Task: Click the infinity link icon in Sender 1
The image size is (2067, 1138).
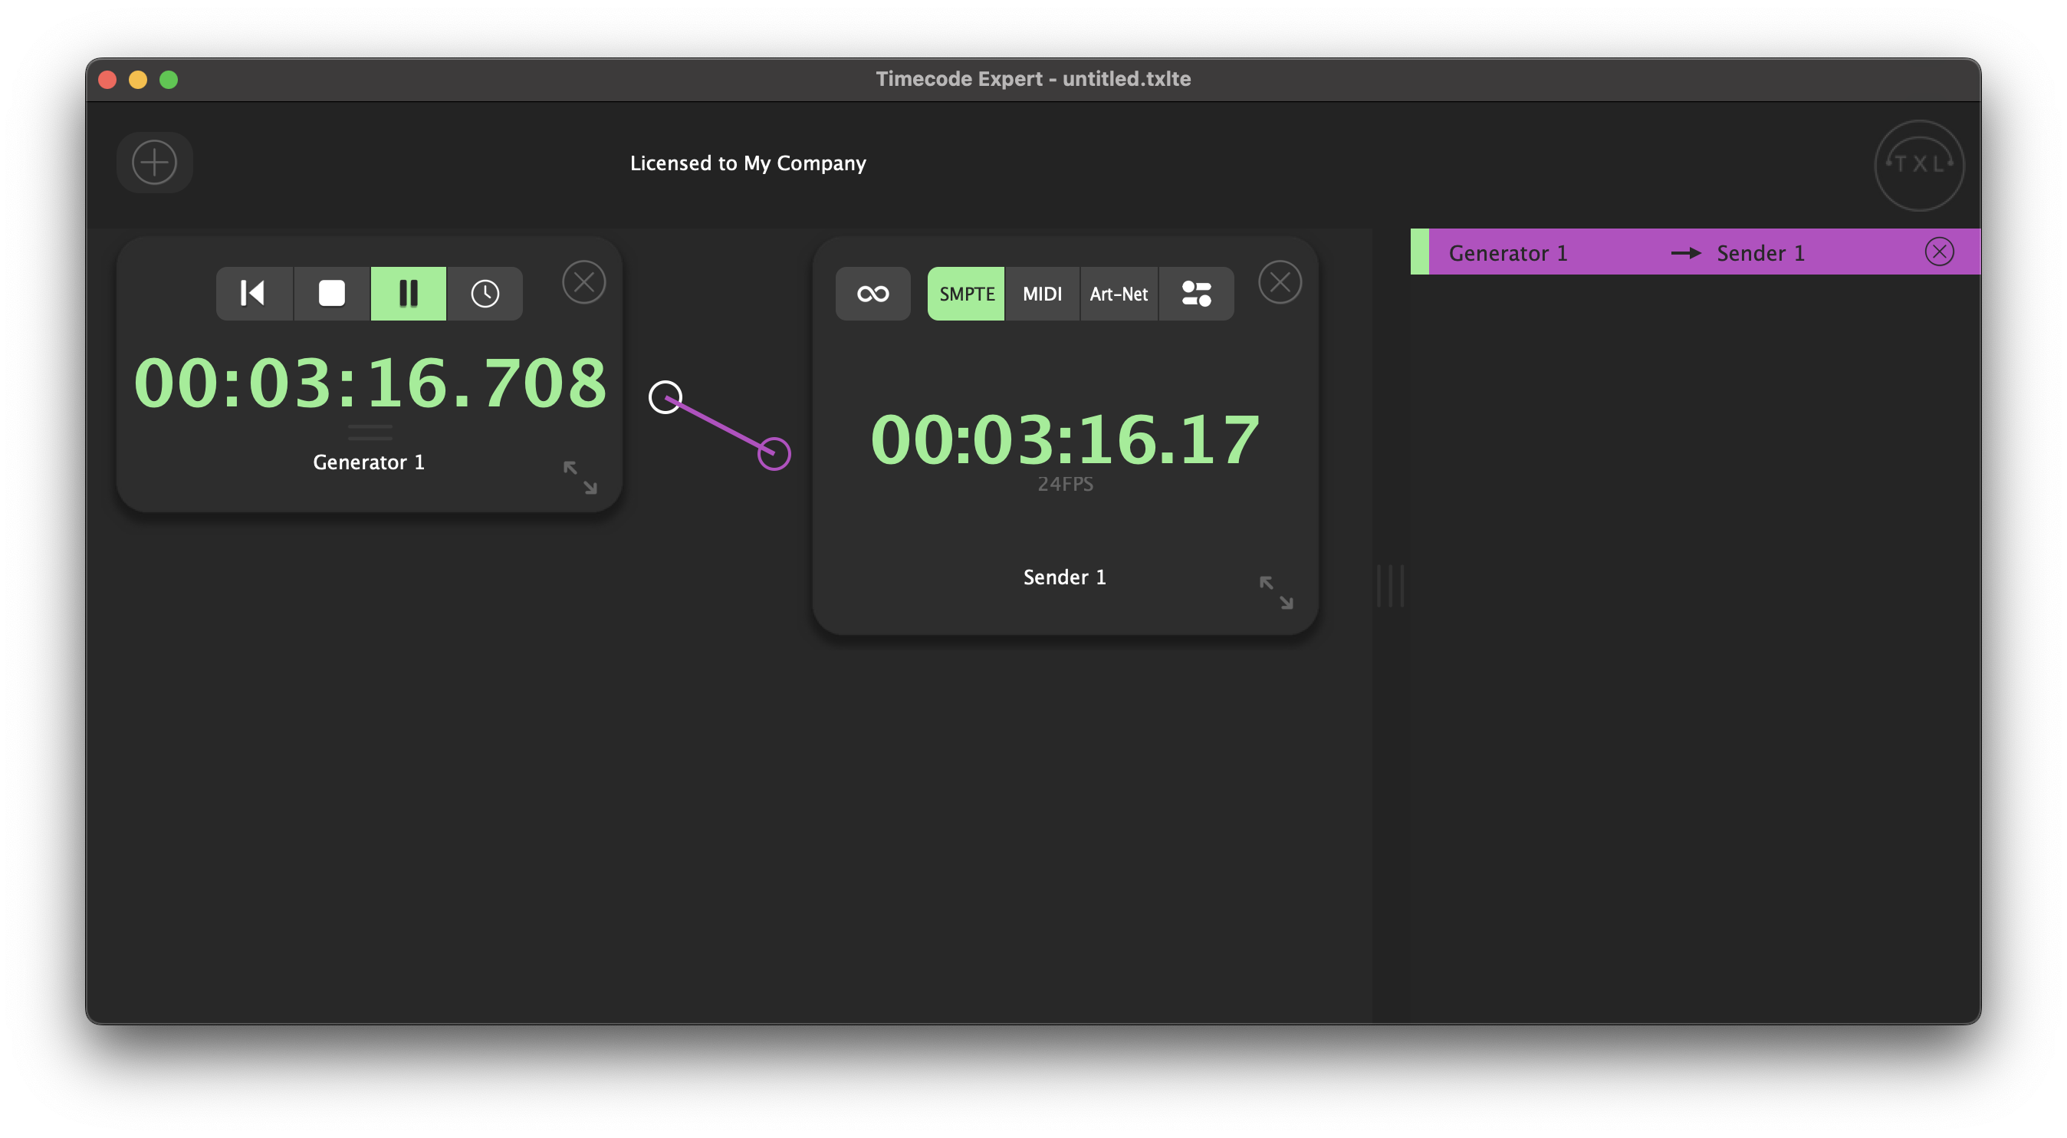Action: click(872, 294)
